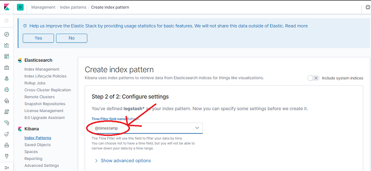This screenshot has height=171, width=371.
Task: Open Cross-Cluster Replication
Action: [x=48, y=90]
